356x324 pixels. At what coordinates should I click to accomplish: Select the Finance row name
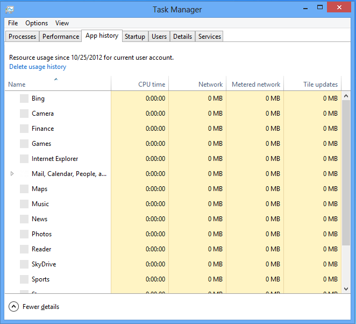[x=43, y=129]
